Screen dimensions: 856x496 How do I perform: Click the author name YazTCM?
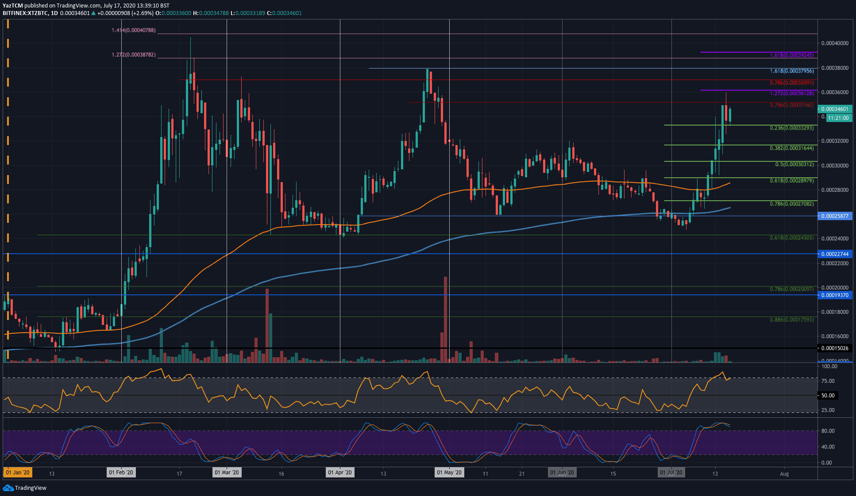[12, 5]
